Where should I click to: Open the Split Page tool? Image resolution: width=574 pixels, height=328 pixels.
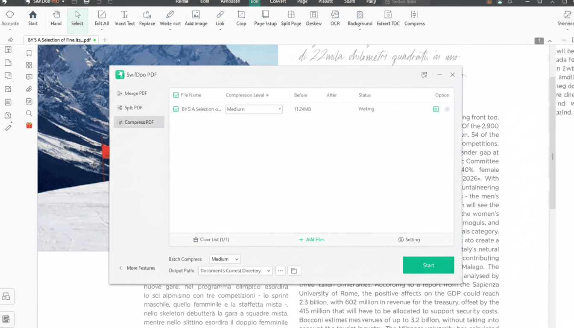click(x=291, y=18)
